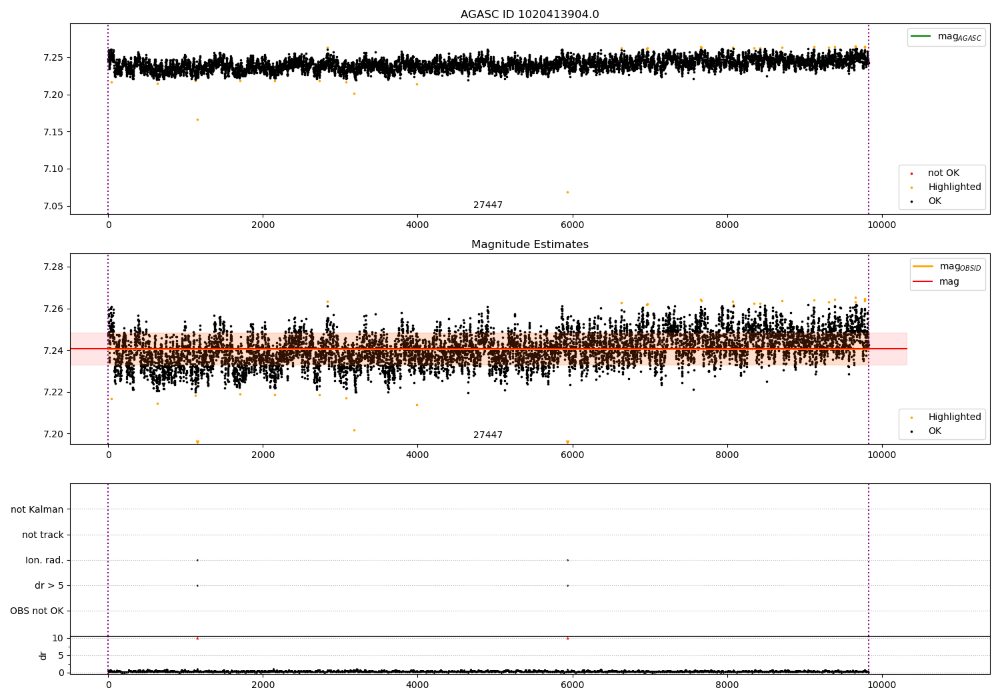Click 'Highlighted' in the middle plot legend
This screenshot has width=1000, height=700.
tap(954, 417)
